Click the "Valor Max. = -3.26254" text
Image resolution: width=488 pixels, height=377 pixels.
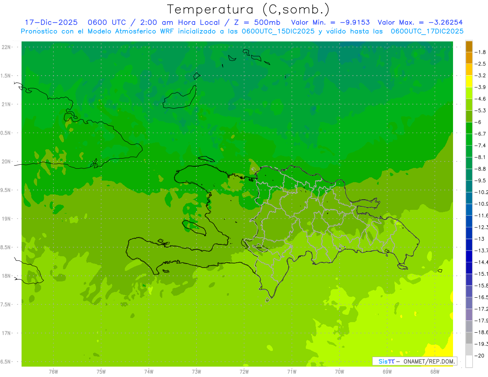tap(420, 22)
